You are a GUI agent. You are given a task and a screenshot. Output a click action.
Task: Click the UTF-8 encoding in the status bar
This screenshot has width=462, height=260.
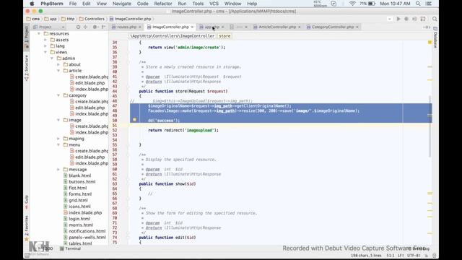(x=414, y=256)
